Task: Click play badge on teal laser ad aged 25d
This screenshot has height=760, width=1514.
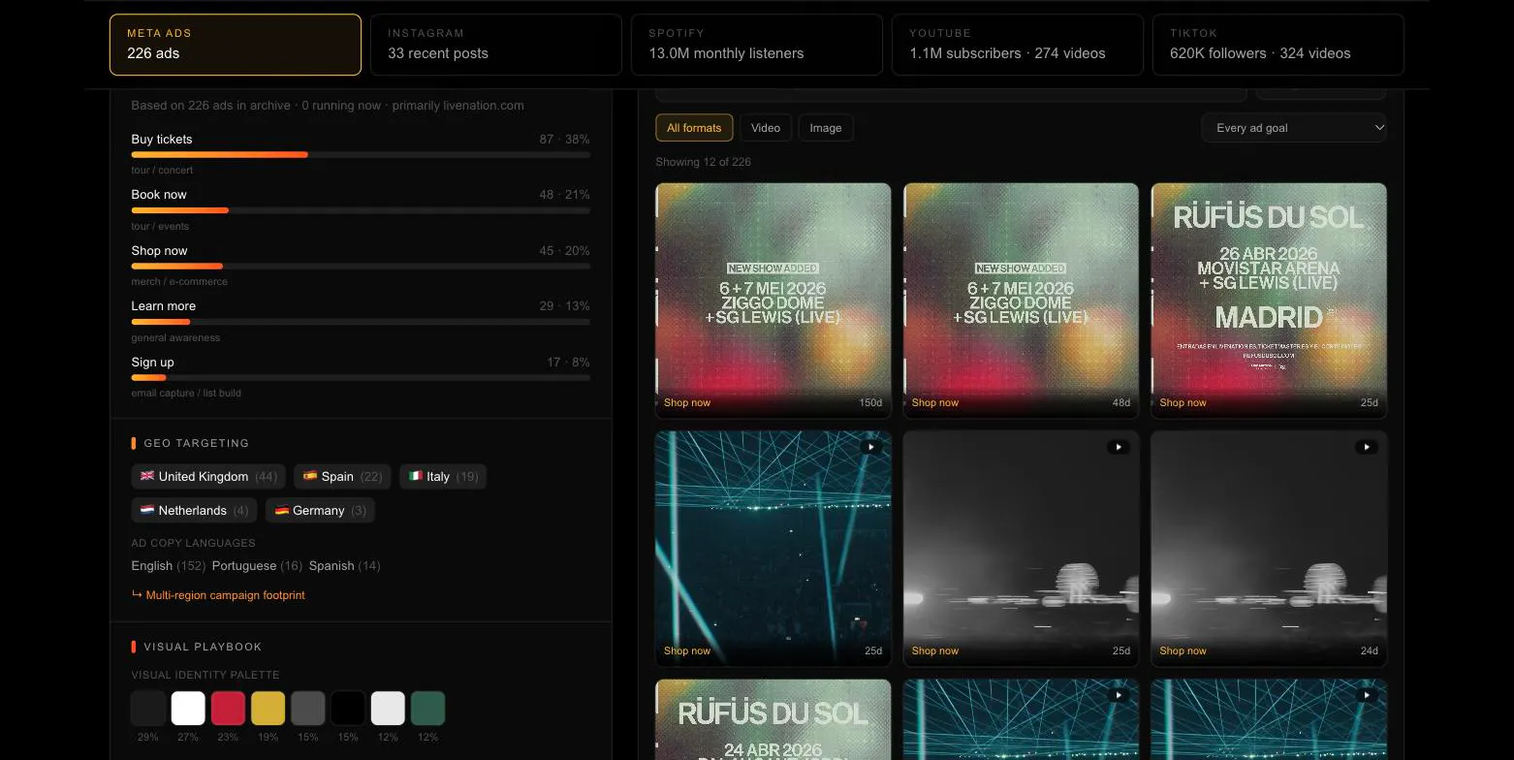Action: click(870, 447)
